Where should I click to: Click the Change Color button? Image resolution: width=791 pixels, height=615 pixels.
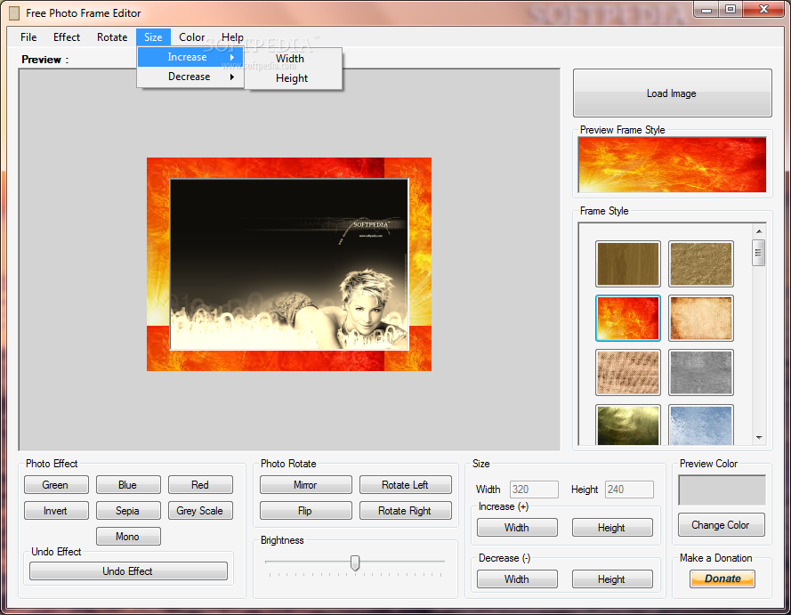[722, 525]
